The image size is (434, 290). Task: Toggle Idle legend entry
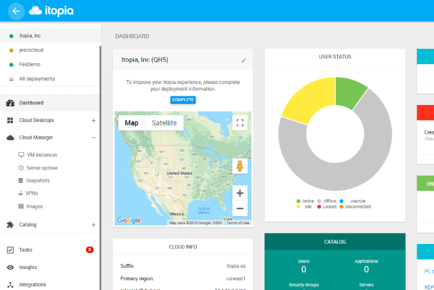(x=304, y=207)
